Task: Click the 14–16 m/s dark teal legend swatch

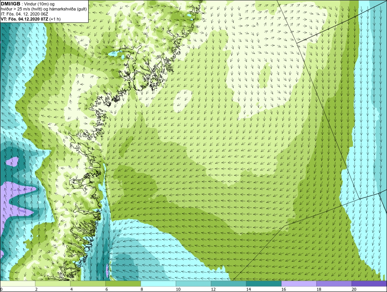Action: coord(264,283)
